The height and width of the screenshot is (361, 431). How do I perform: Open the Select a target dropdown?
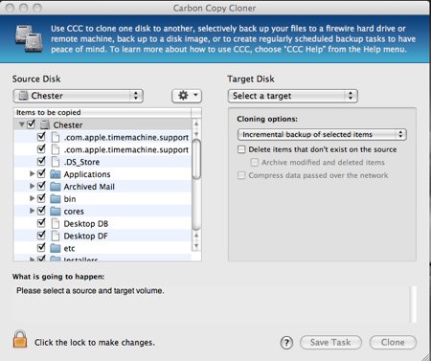(x=293, y=96)
